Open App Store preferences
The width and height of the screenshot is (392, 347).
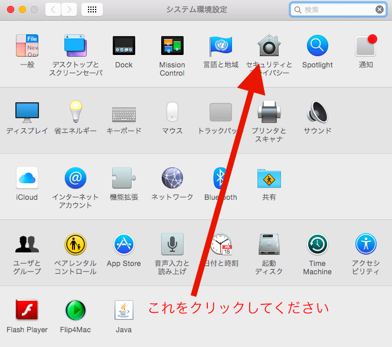(x=124, y=244)
